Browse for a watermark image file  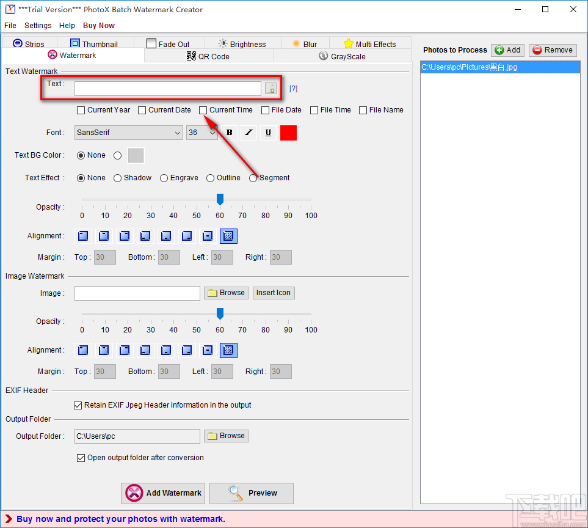tap(226, 293)
